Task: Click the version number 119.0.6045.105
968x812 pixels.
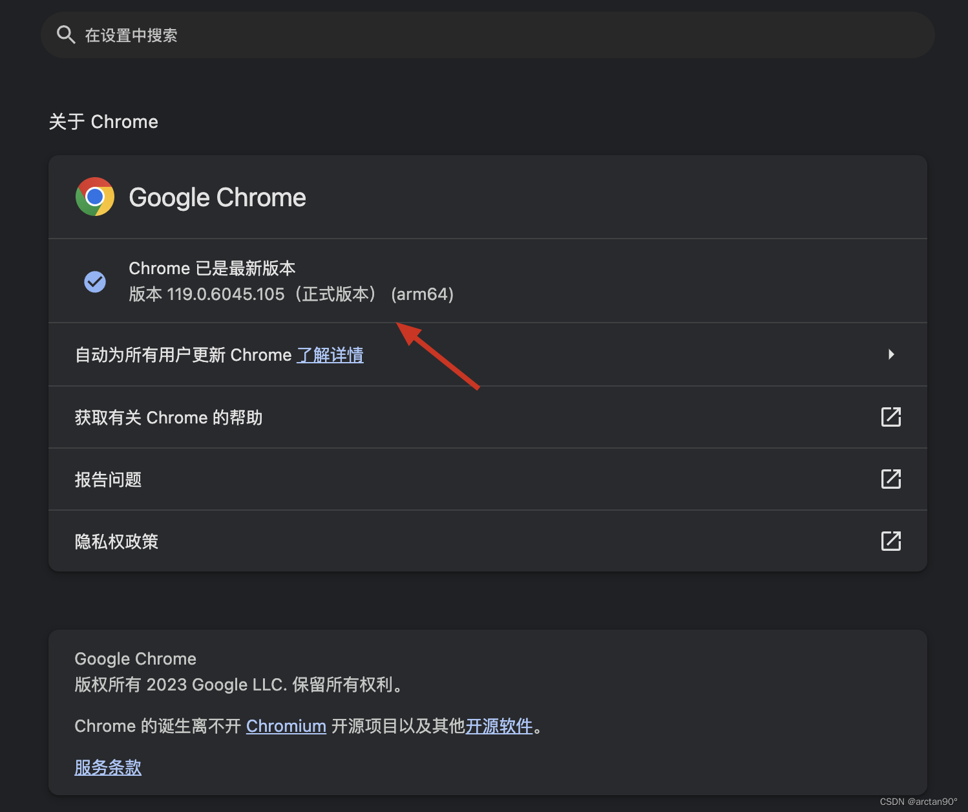Action: (226, 294)
